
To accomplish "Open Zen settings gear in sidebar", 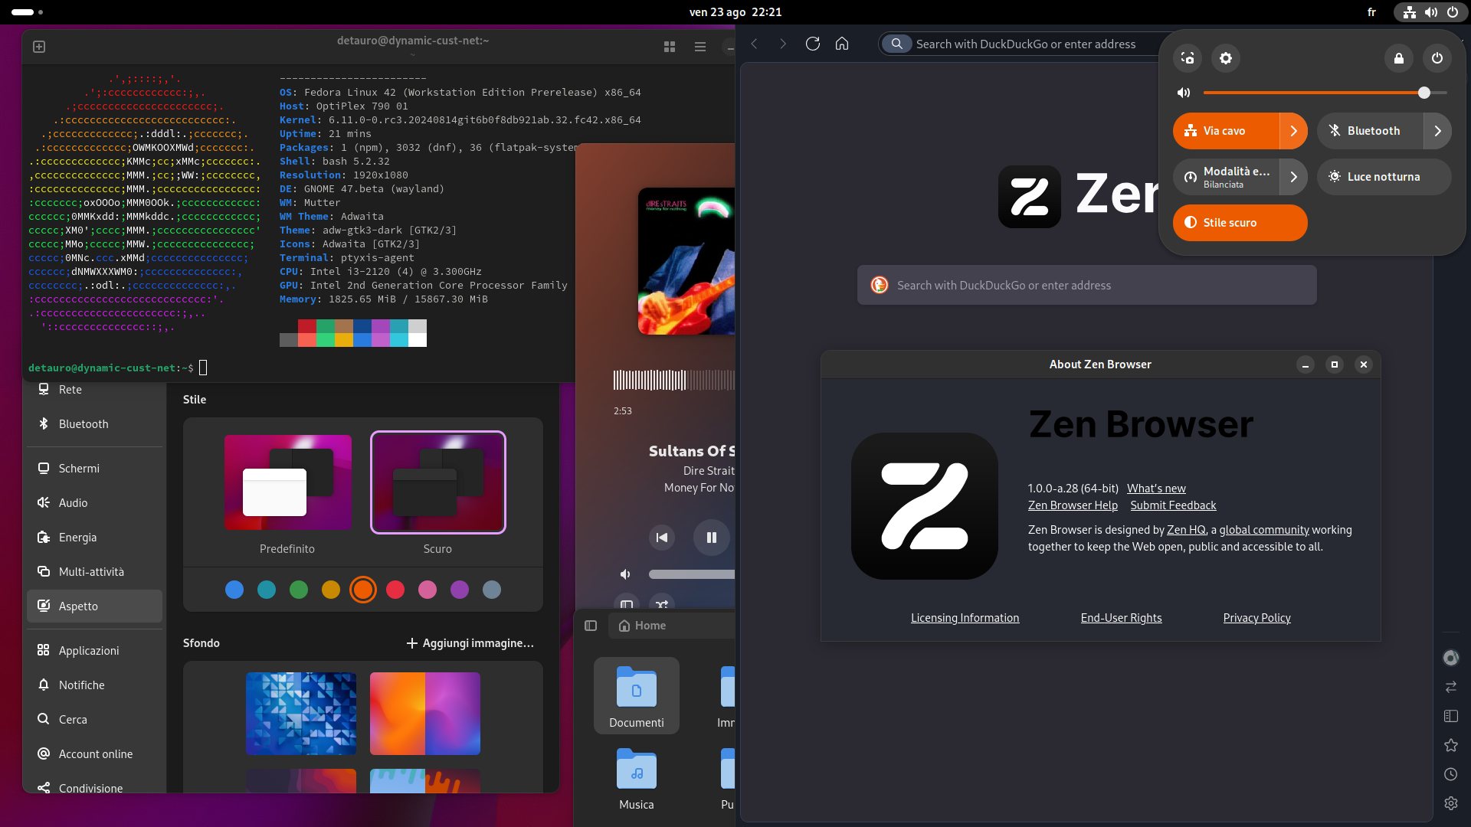I will tap(1451, 803).
